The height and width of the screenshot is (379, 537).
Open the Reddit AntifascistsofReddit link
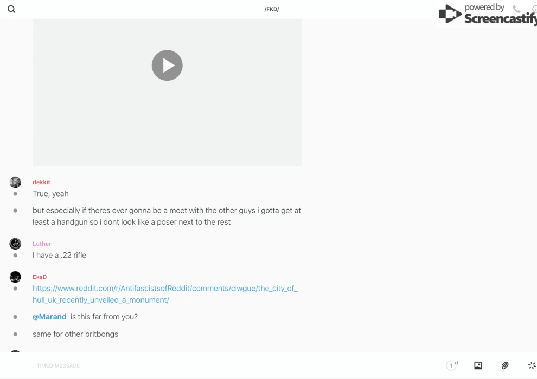[x=165, y=294]
